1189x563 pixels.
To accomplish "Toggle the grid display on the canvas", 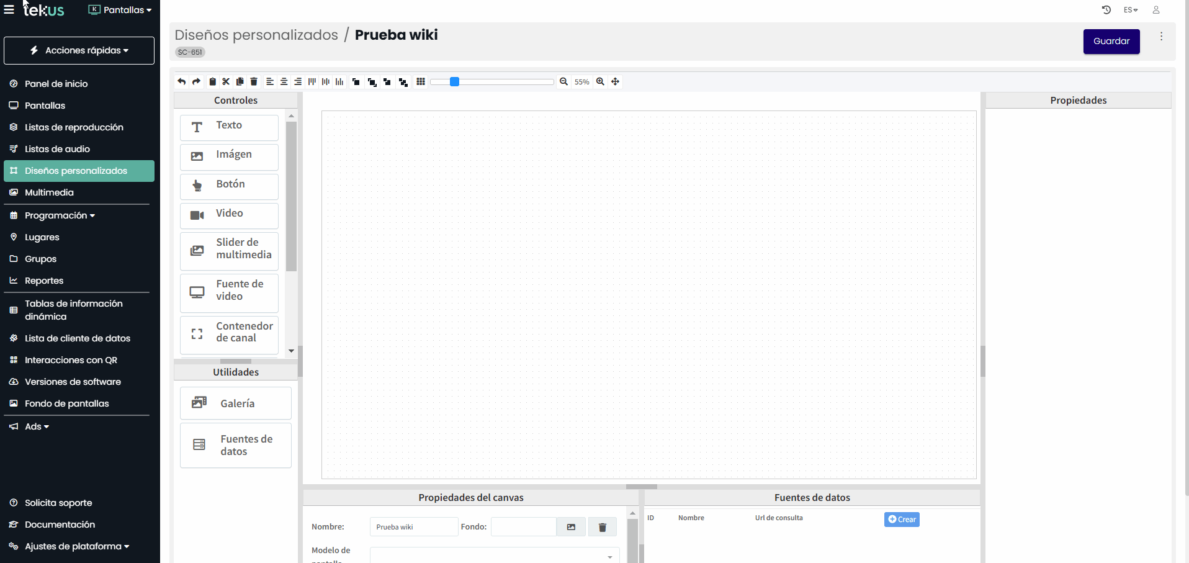I will click(421, 81).
